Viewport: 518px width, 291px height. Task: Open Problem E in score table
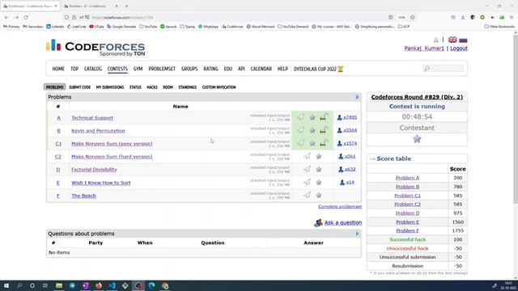click(407, 222)
